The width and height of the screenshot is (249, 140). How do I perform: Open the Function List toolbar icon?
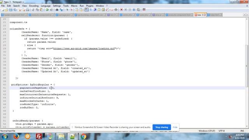107,10
